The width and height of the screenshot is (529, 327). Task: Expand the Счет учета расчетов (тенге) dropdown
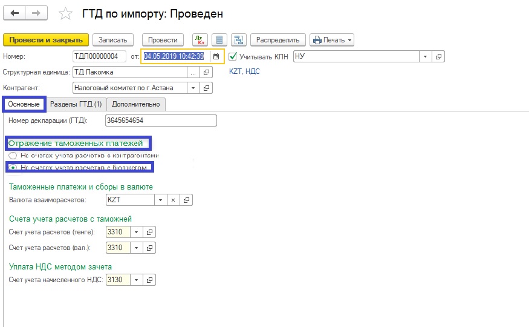tap(136, 232)
